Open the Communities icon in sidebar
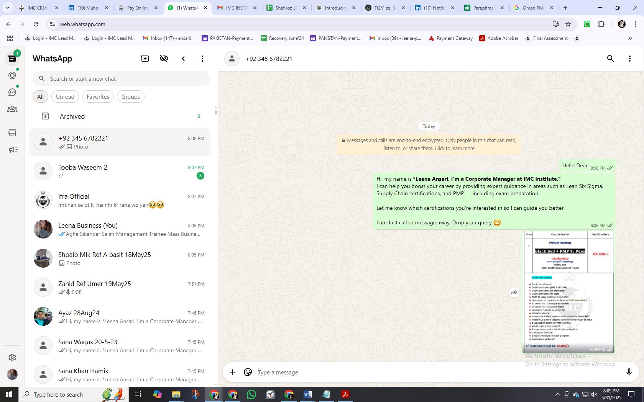The width and height of the screenshot is (644, 402). pyautogui.click(x=12, y=109)
